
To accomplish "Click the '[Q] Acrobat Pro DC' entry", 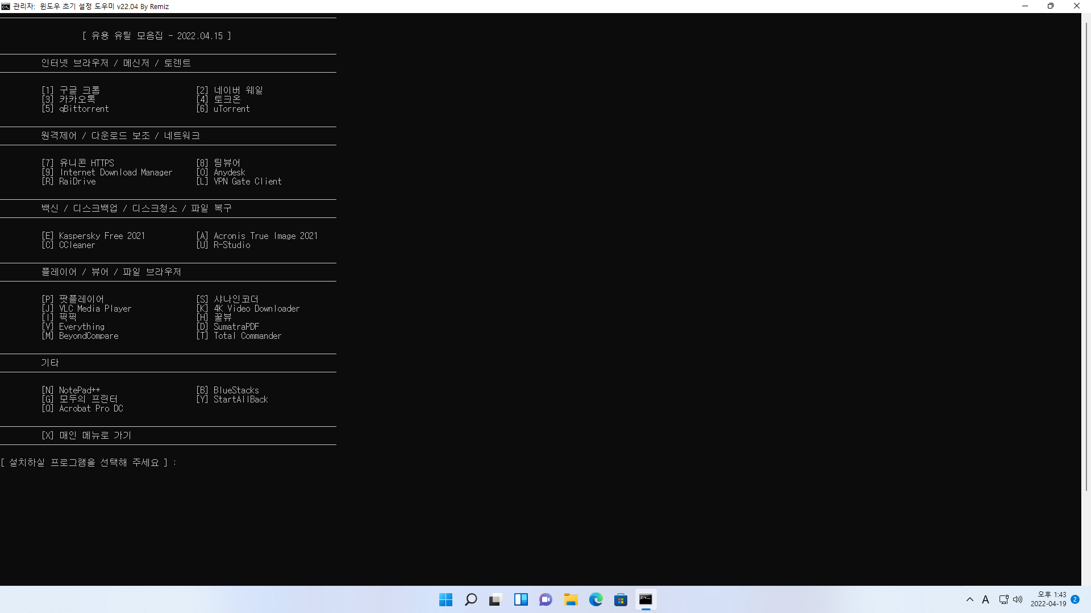I will pyautogui.click(x=82, y=409).
